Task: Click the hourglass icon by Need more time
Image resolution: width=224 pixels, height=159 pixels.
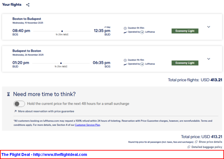Action: coord(9,94)
